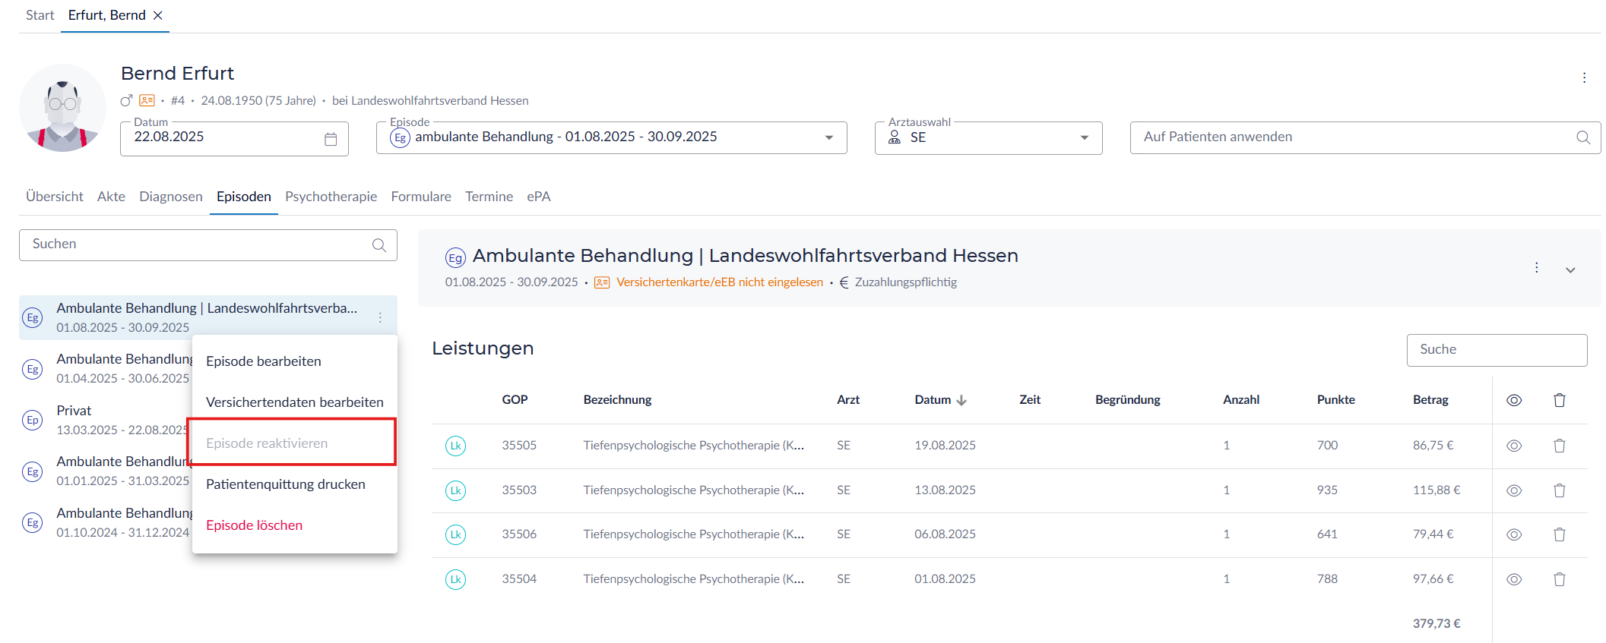Viewport: 1606px width, 643px height.
Task: Open patient three-dot menu at top right
Action: pyautogui.click(x=1584, y=77)
